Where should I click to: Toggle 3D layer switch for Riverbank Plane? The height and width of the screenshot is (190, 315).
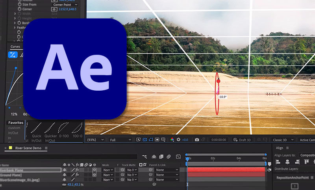coord(94,170)
